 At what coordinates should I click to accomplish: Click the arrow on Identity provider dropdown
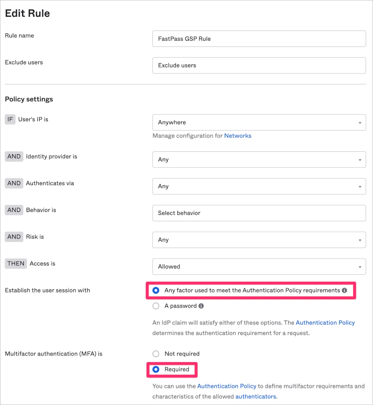click(x=360, y=160)
